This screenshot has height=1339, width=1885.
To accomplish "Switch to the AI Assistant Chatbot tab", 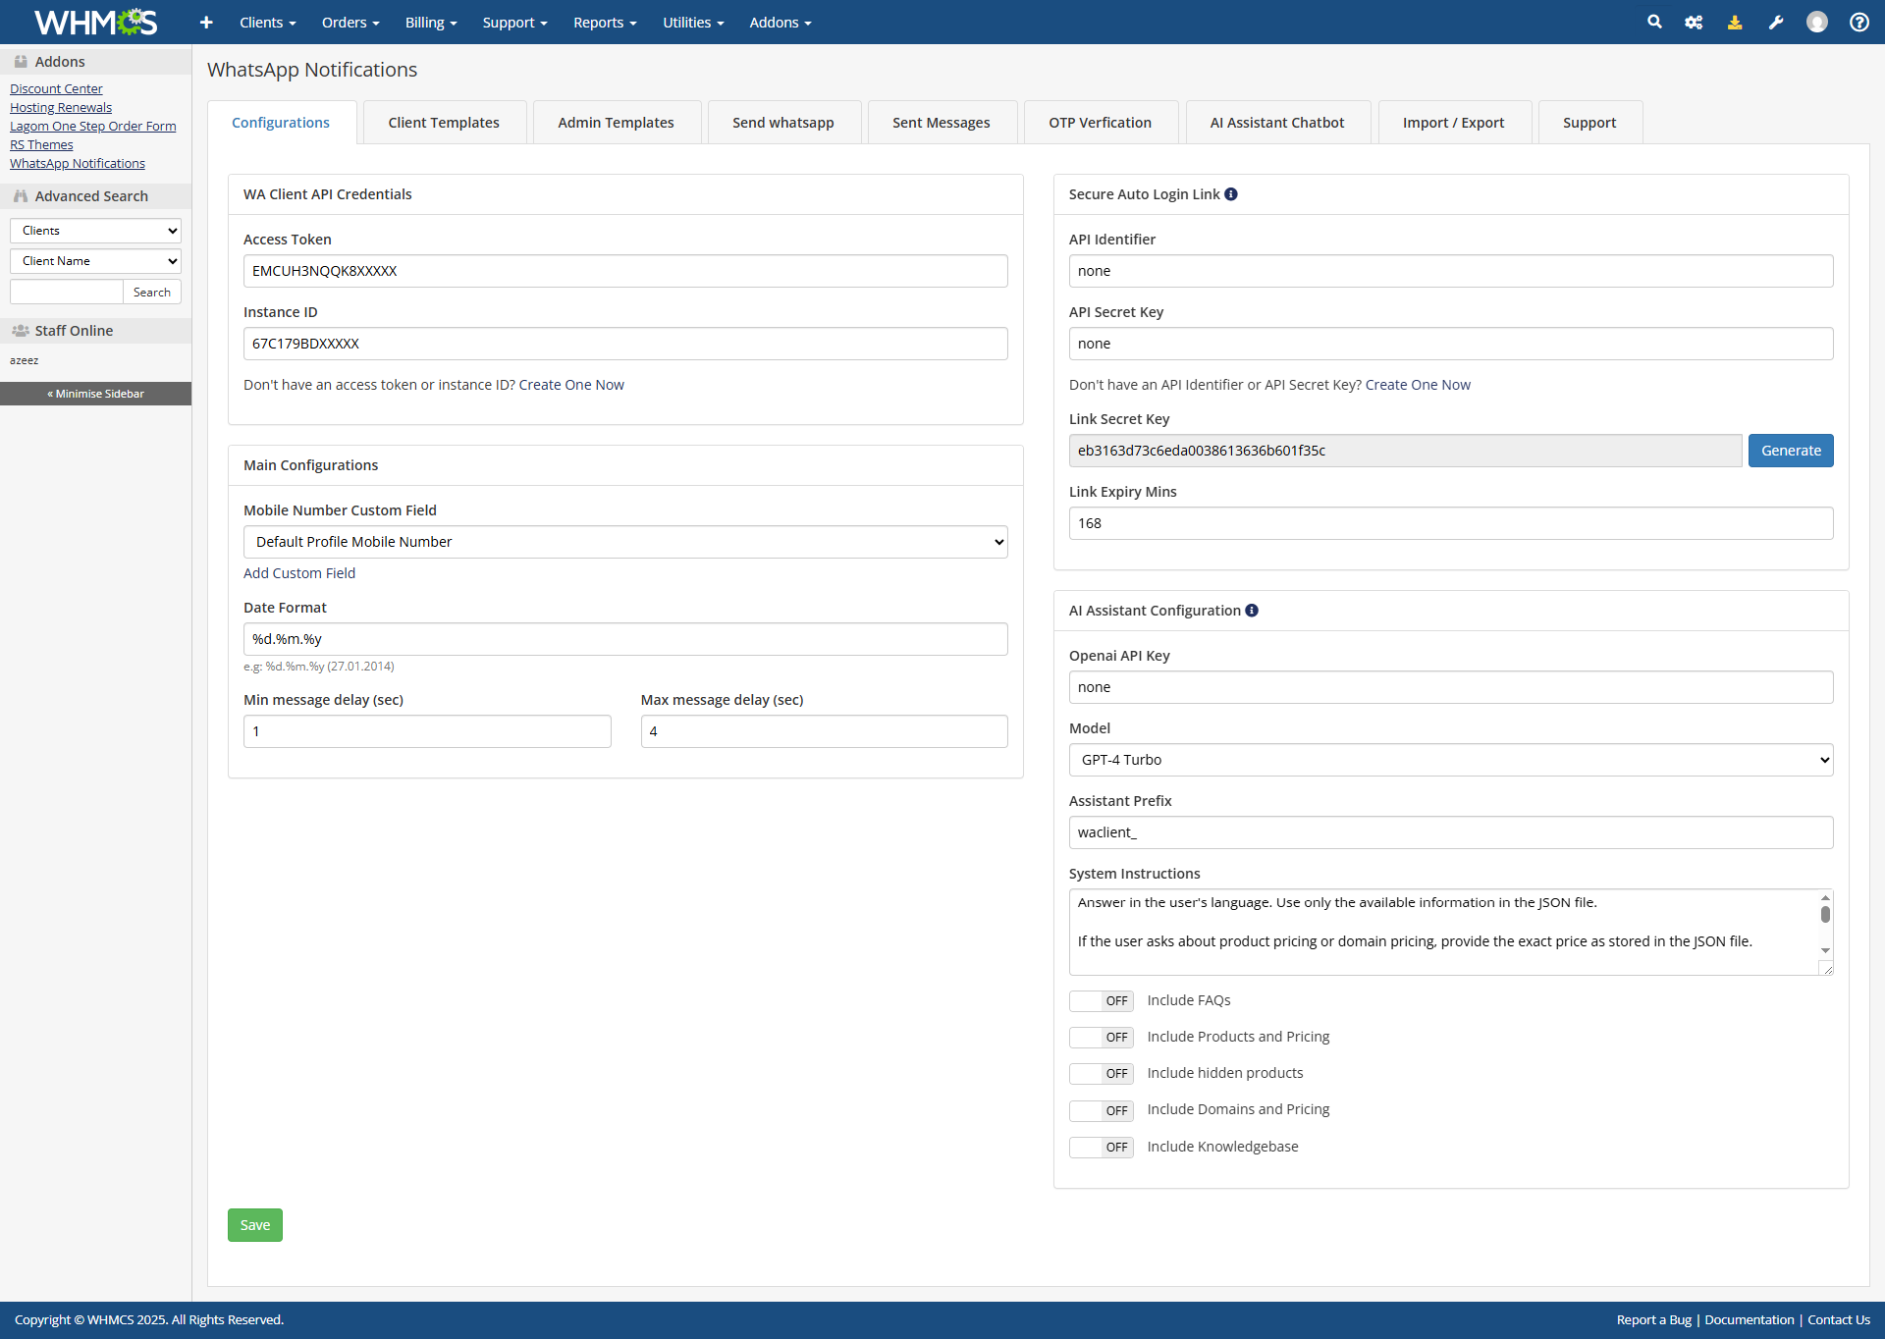I will point(1276,123).
